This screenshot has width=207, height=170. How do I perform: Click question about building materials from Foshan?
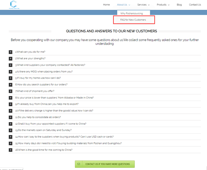coord(68,143)
